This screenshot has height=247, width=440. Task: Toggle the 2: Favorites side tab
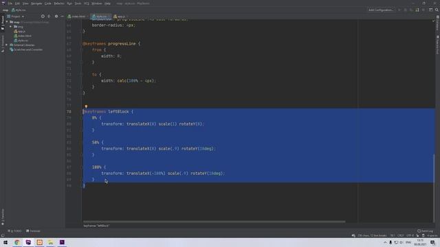click(3, 217)
